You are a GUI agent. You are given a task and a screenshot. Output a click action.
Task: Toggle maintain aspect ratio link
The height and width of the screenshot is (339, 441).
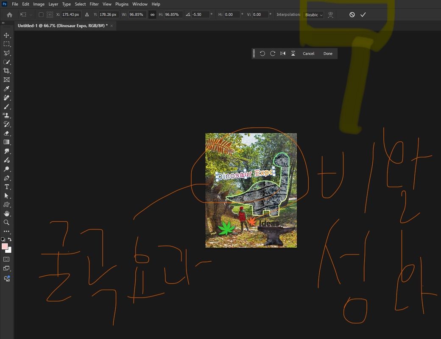pyautogui.click(x=152, y=15)
